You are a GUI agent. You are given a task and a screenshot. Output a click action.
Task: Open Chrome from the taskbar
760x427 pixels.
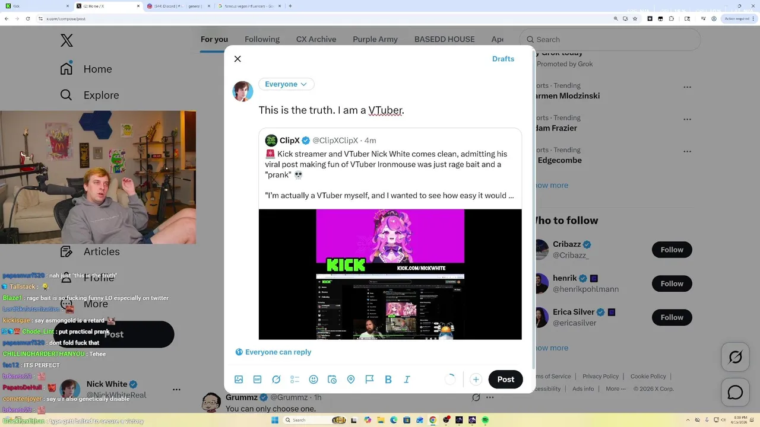point(433,420)
